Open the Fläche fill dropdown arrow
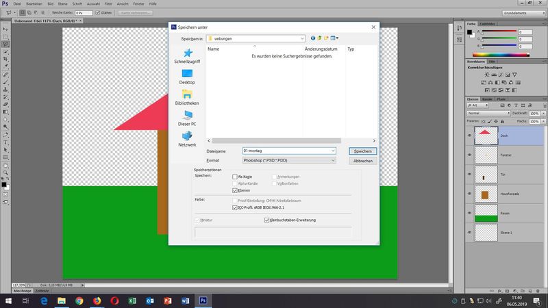 [x=543, y=122]
